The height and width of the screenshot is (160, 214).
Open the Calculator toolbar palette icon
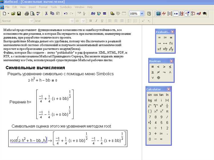pyautogui.click(x=158, y=13)
